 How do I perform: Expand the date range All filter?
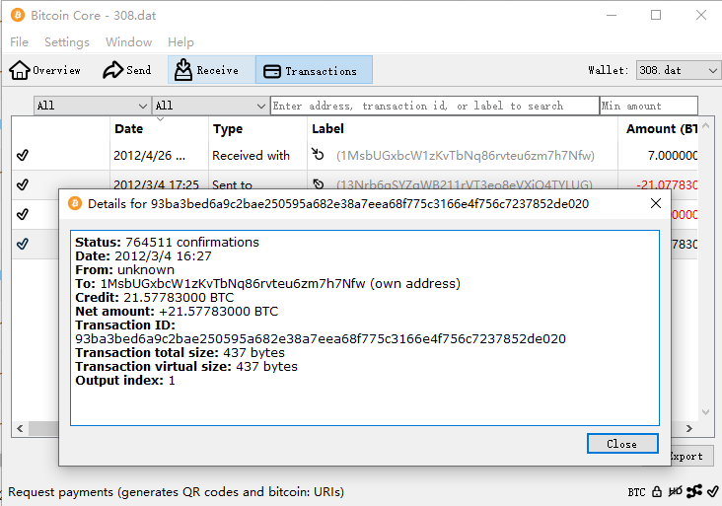(x=92, y=106)
